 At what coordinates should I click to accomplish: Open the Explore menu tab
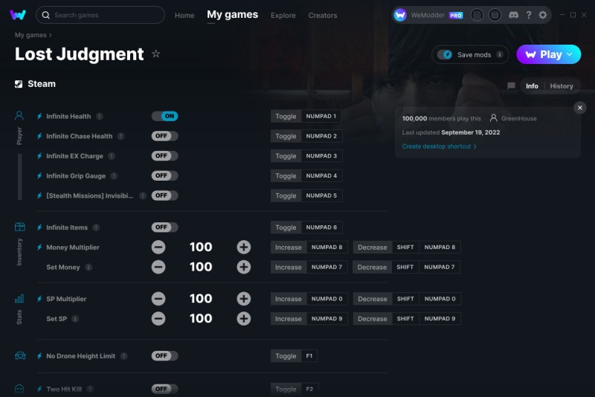[x=283, y=16]
